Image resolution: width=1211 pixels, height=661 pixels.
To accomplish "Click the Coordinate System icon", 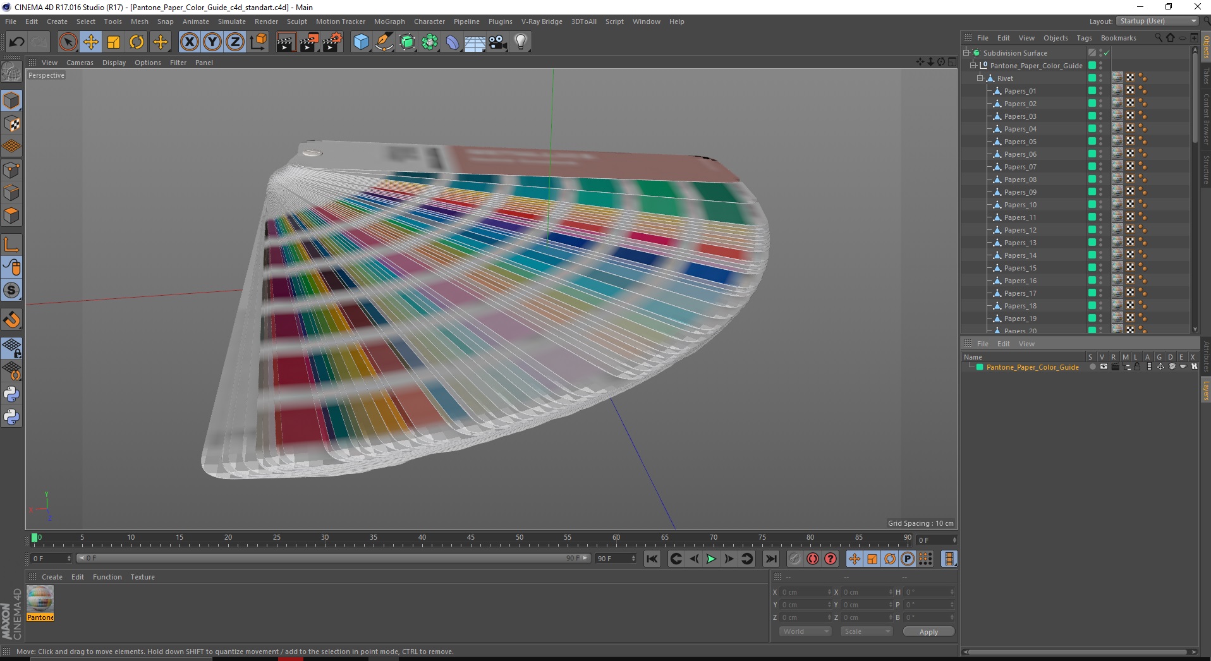I will pyautogui.click(x=258, y=42).
